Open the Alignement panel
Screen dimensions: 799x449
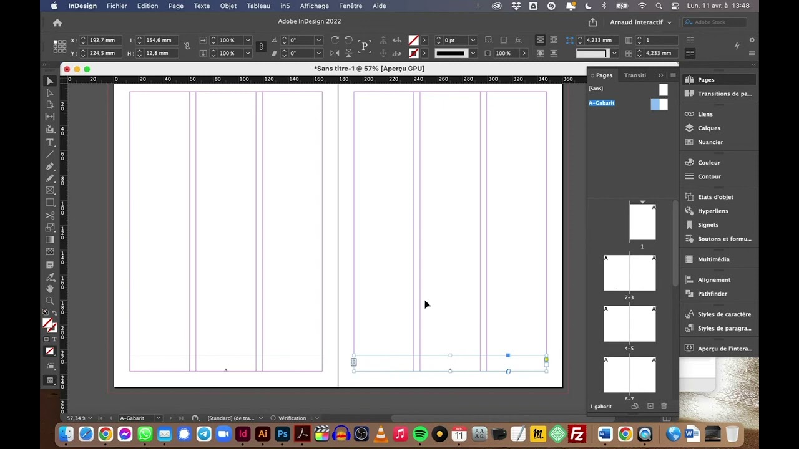coord(713,280)
